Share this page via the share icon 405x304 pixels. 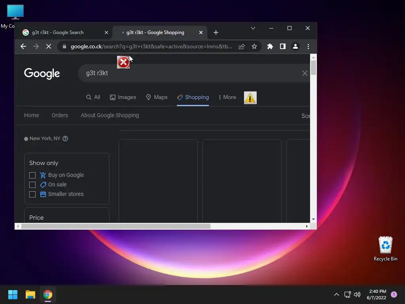click(x=242, y=47)
